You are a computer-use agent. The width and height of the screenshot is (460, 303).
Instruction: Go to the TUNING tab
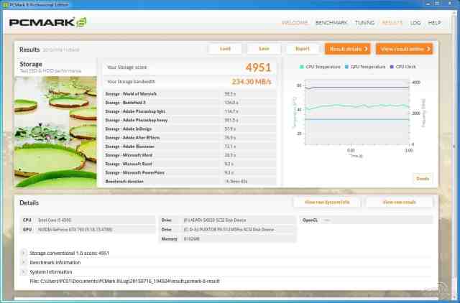tap(364, 22)
